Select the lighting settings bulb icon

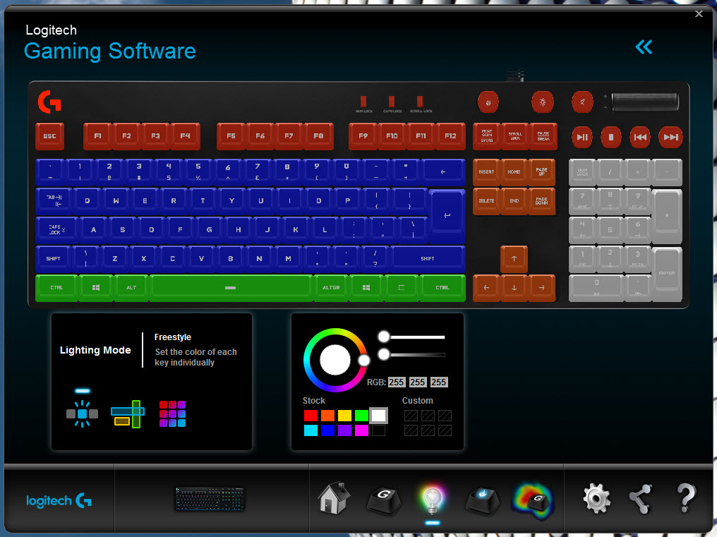coord(432,500)
